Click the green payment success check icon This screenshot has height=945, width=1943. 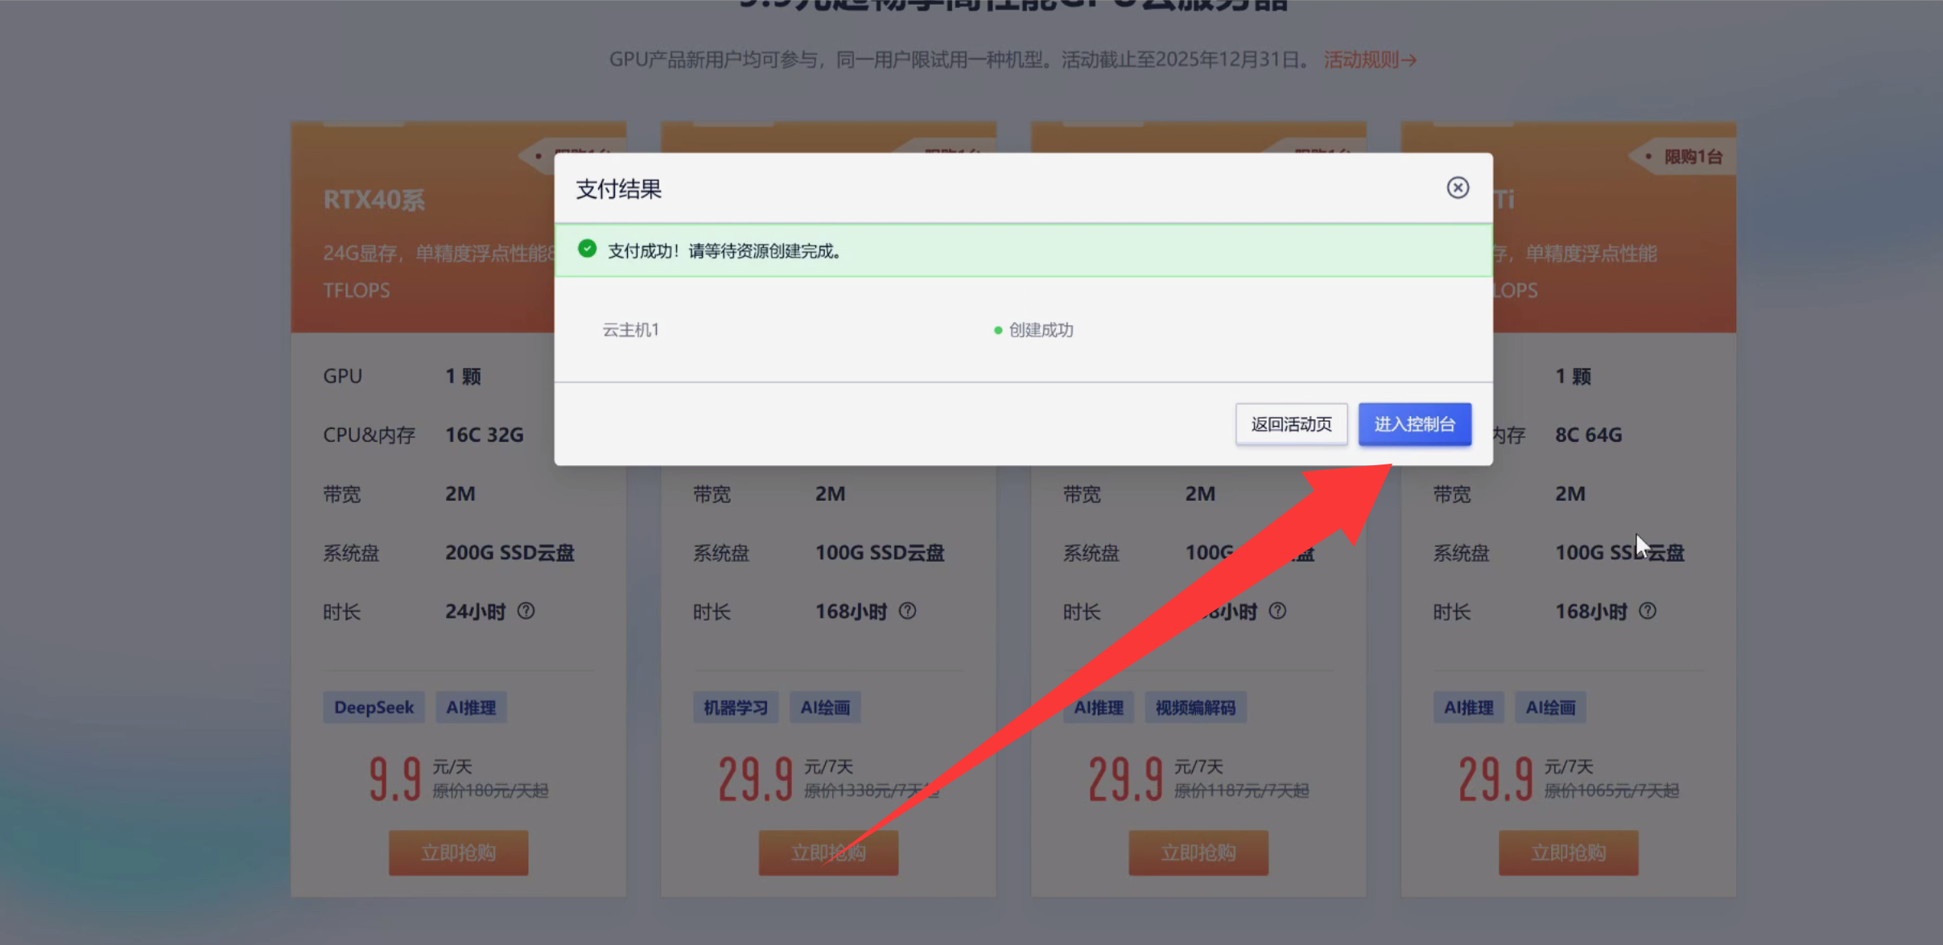(x=588, y=249)
